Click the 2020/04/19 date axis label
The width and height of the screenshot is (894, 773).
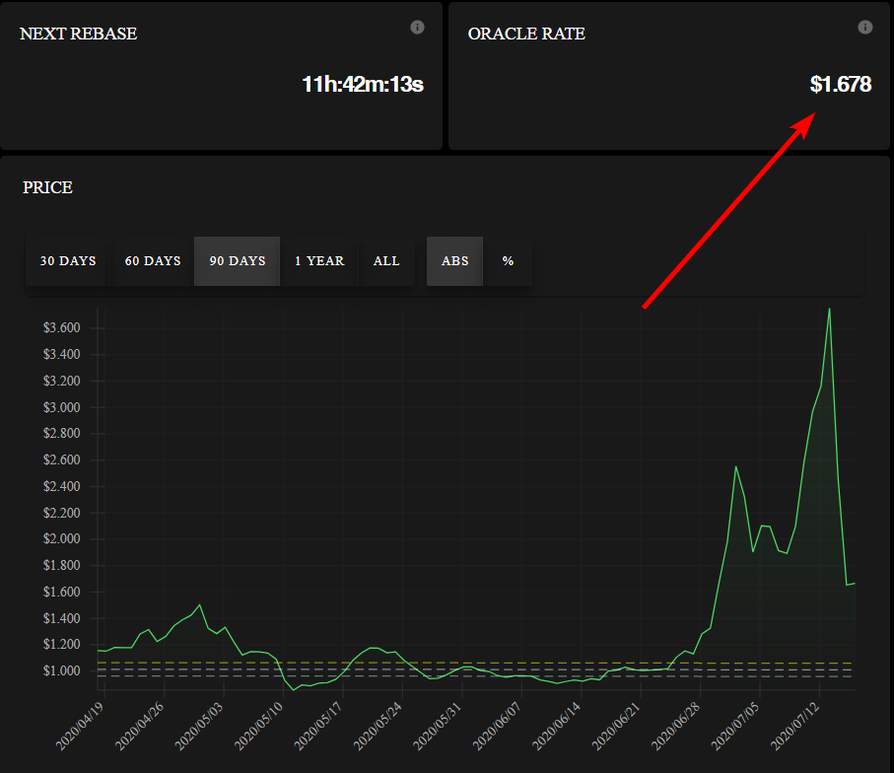[x=80, y=726]
